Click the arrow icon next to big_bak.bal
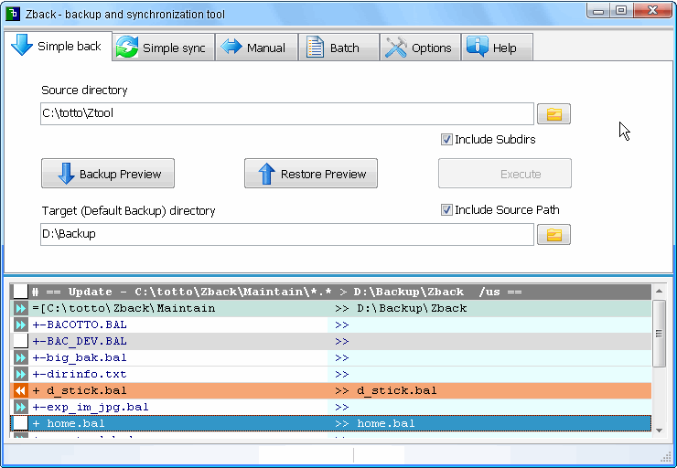 tap(20, 357)
